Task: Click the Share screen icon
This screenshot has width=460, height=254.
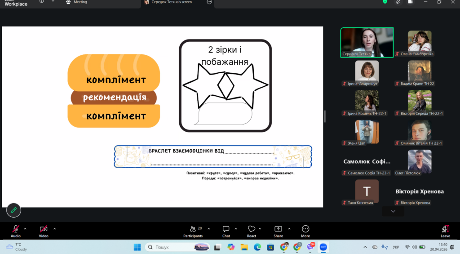Action: point(278,230)
